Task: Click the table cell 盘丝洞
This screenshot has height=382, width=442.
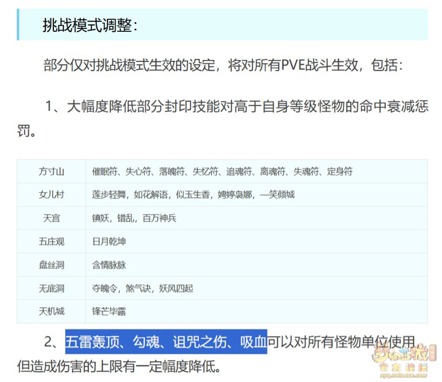Action: point(52,265)
